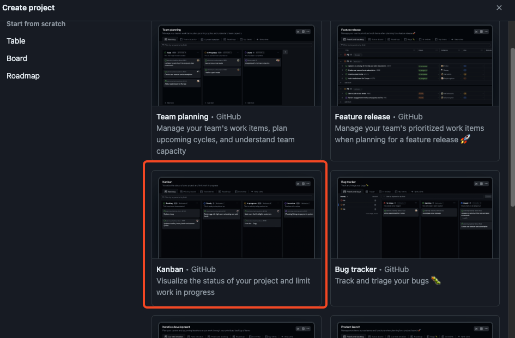This screenshot has height=338, width=515.
Task: Click the Bug tracker title text
Action: click(355, 269)
